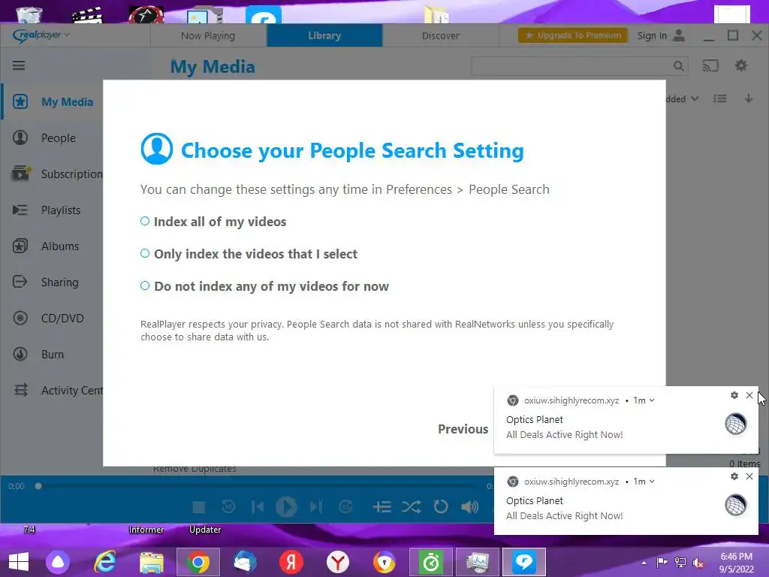Screen dimensions: 769x577
Task: Expand the top notification chevron
Action: pyautogui.click(x=652, y=400)
